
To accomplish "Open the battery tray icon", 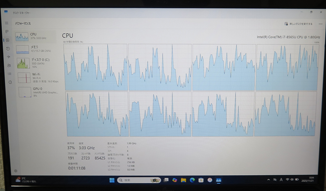I will pyautogui.click(x=297, y=180).
